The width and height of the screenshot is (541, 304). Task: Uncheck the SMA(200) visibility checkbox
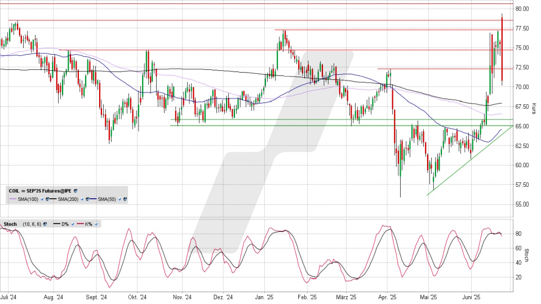[82, 199]
